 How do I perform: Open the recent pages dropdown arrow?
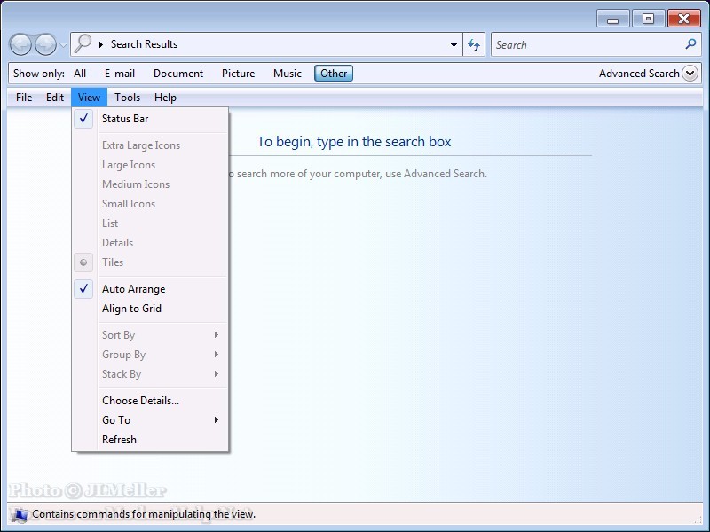[63, 45]
